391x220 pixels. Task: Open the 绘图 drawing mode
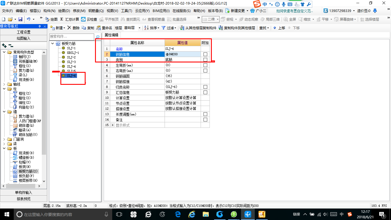[x=51, y=19]
